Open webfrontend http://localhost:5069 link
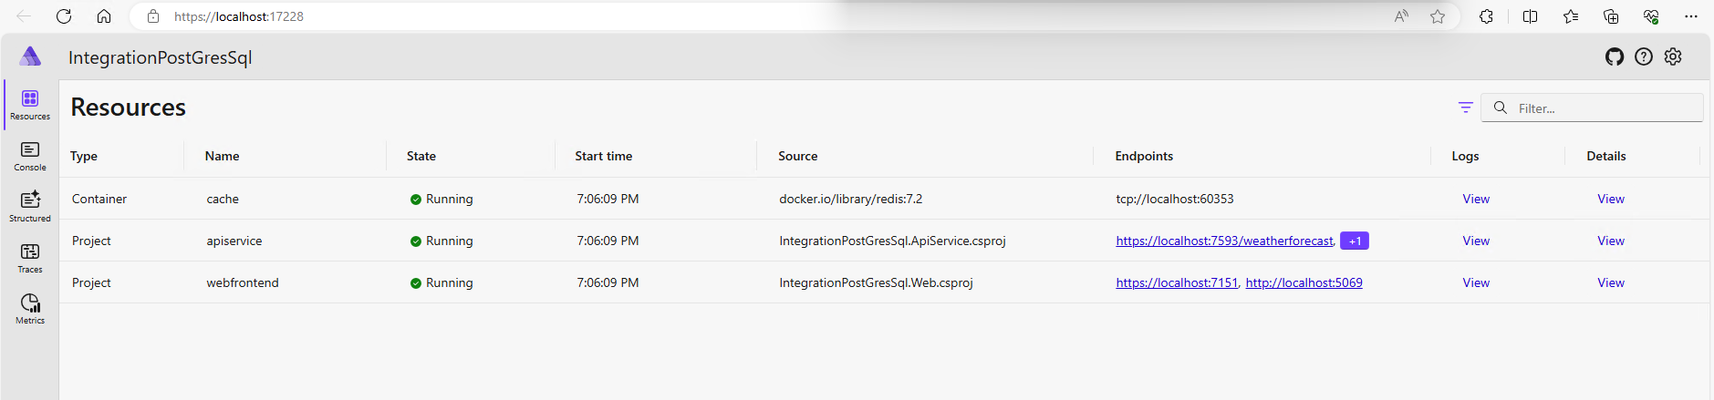 click(1304, 283)
